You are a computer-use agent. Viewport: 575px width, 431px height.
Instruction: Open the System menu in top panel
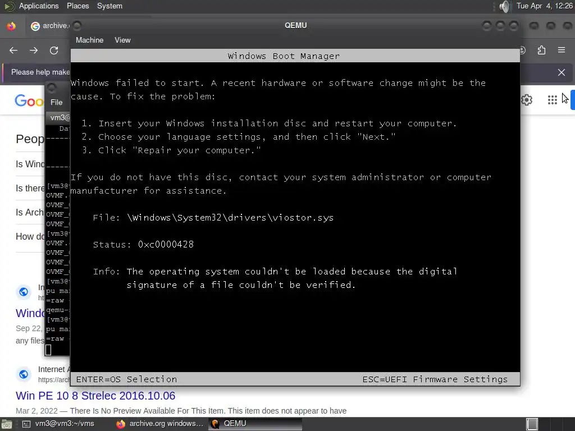pos(109,6)
